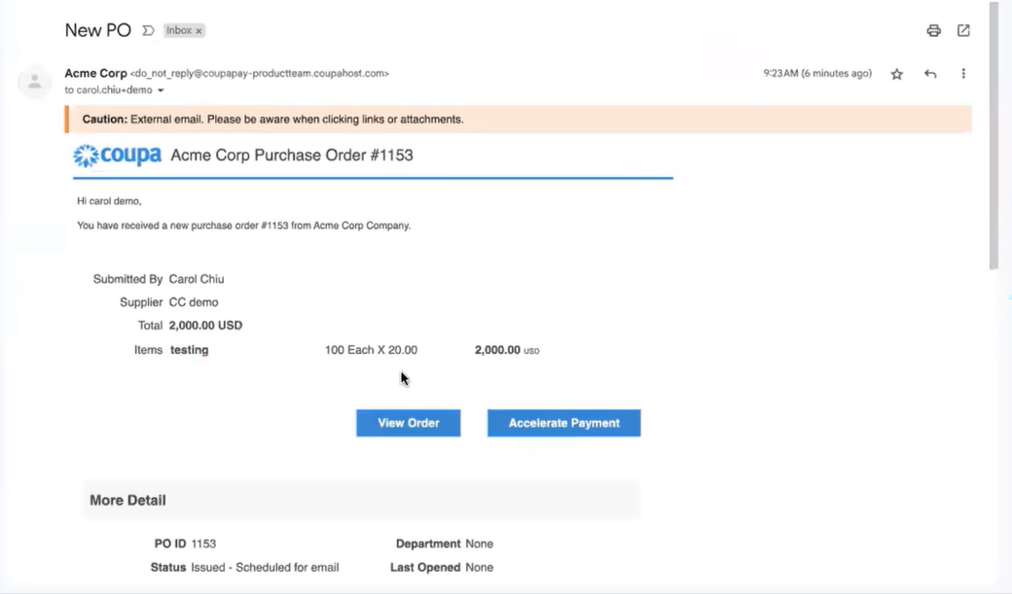Print the New PO email

point(933,30)
